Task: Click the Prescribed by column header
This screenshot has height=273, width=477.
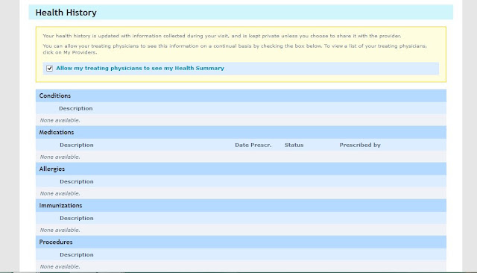Action: click(360, 145)
